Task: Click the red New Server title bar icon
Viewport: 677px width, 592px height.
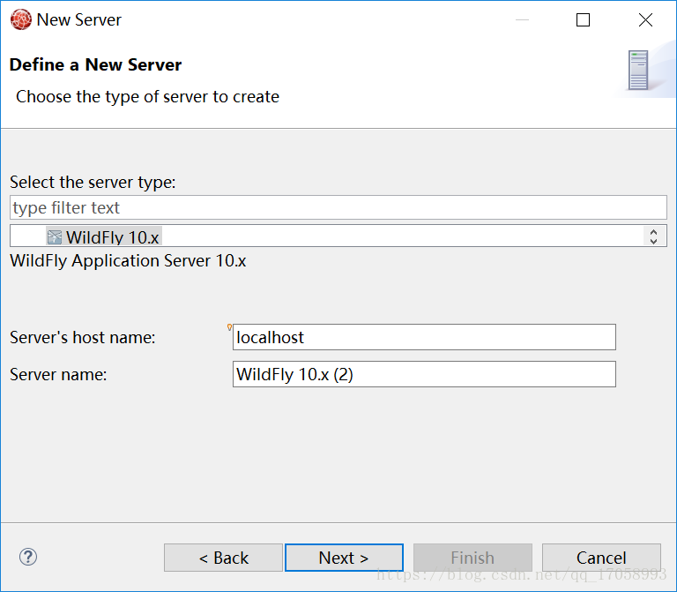Action: [x=21, y=20]
